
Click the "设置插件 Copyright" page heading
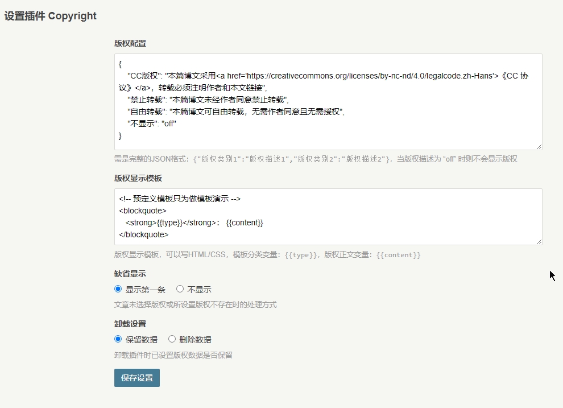51,16
